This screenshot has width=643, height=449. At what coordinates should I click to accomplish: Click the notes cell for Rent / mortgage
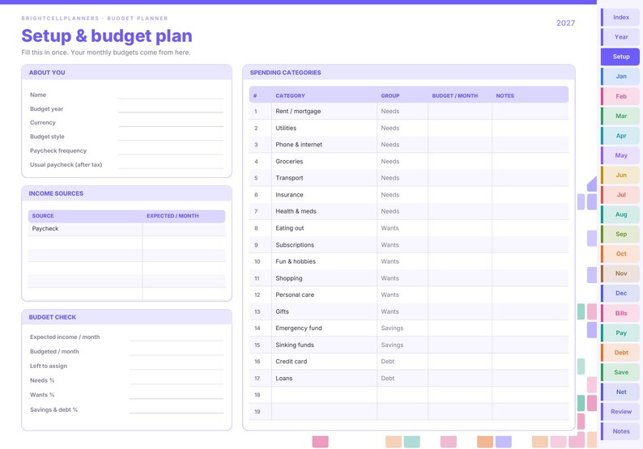[530, 112]
